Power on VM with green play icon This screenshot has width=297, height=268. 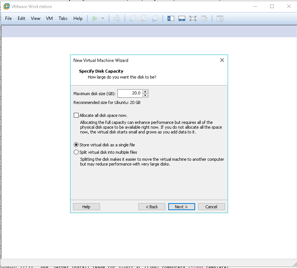[95, 18]
